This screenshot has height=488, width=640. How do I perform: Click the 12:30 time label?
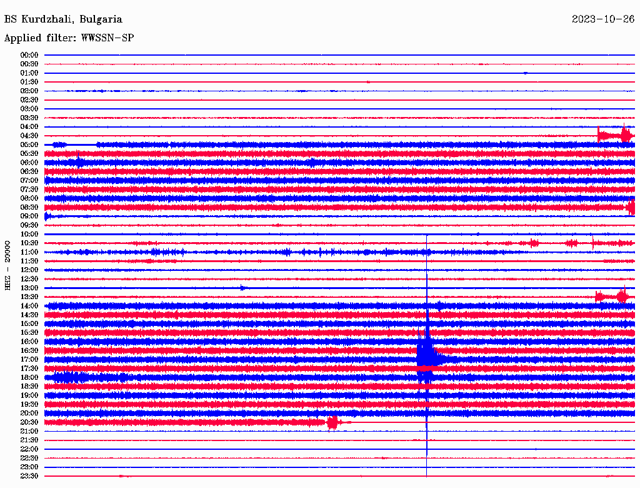pos(29,279)
